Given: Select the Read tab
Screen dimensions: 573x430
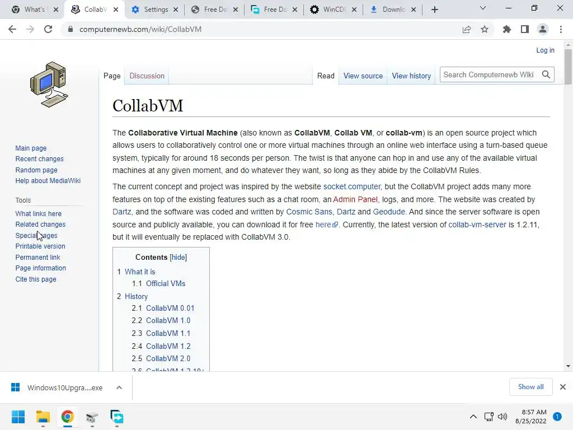Looking at the screenshot, I should (326, 76).
